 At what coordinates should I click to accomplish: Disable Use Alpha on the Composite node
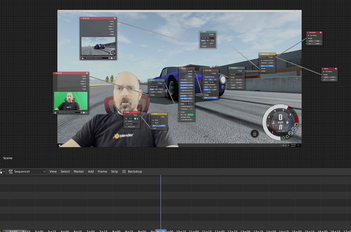(x=309, y=36)
